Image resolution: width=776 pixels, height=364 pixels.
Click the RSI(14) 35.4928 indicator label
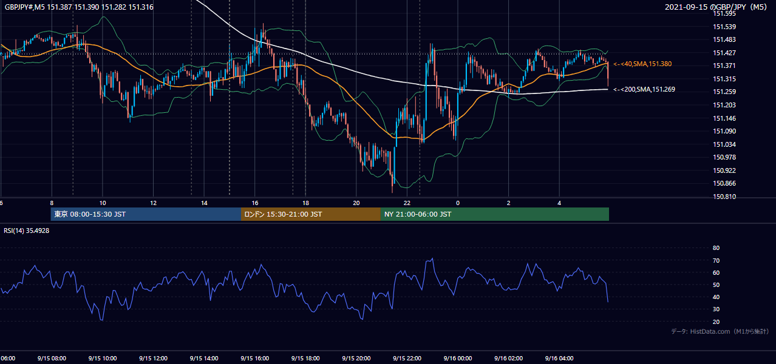[x=27, y=231]
